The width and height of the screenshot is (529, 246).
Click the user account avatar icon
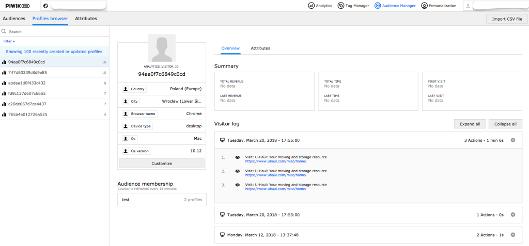(x=468, y=6)
